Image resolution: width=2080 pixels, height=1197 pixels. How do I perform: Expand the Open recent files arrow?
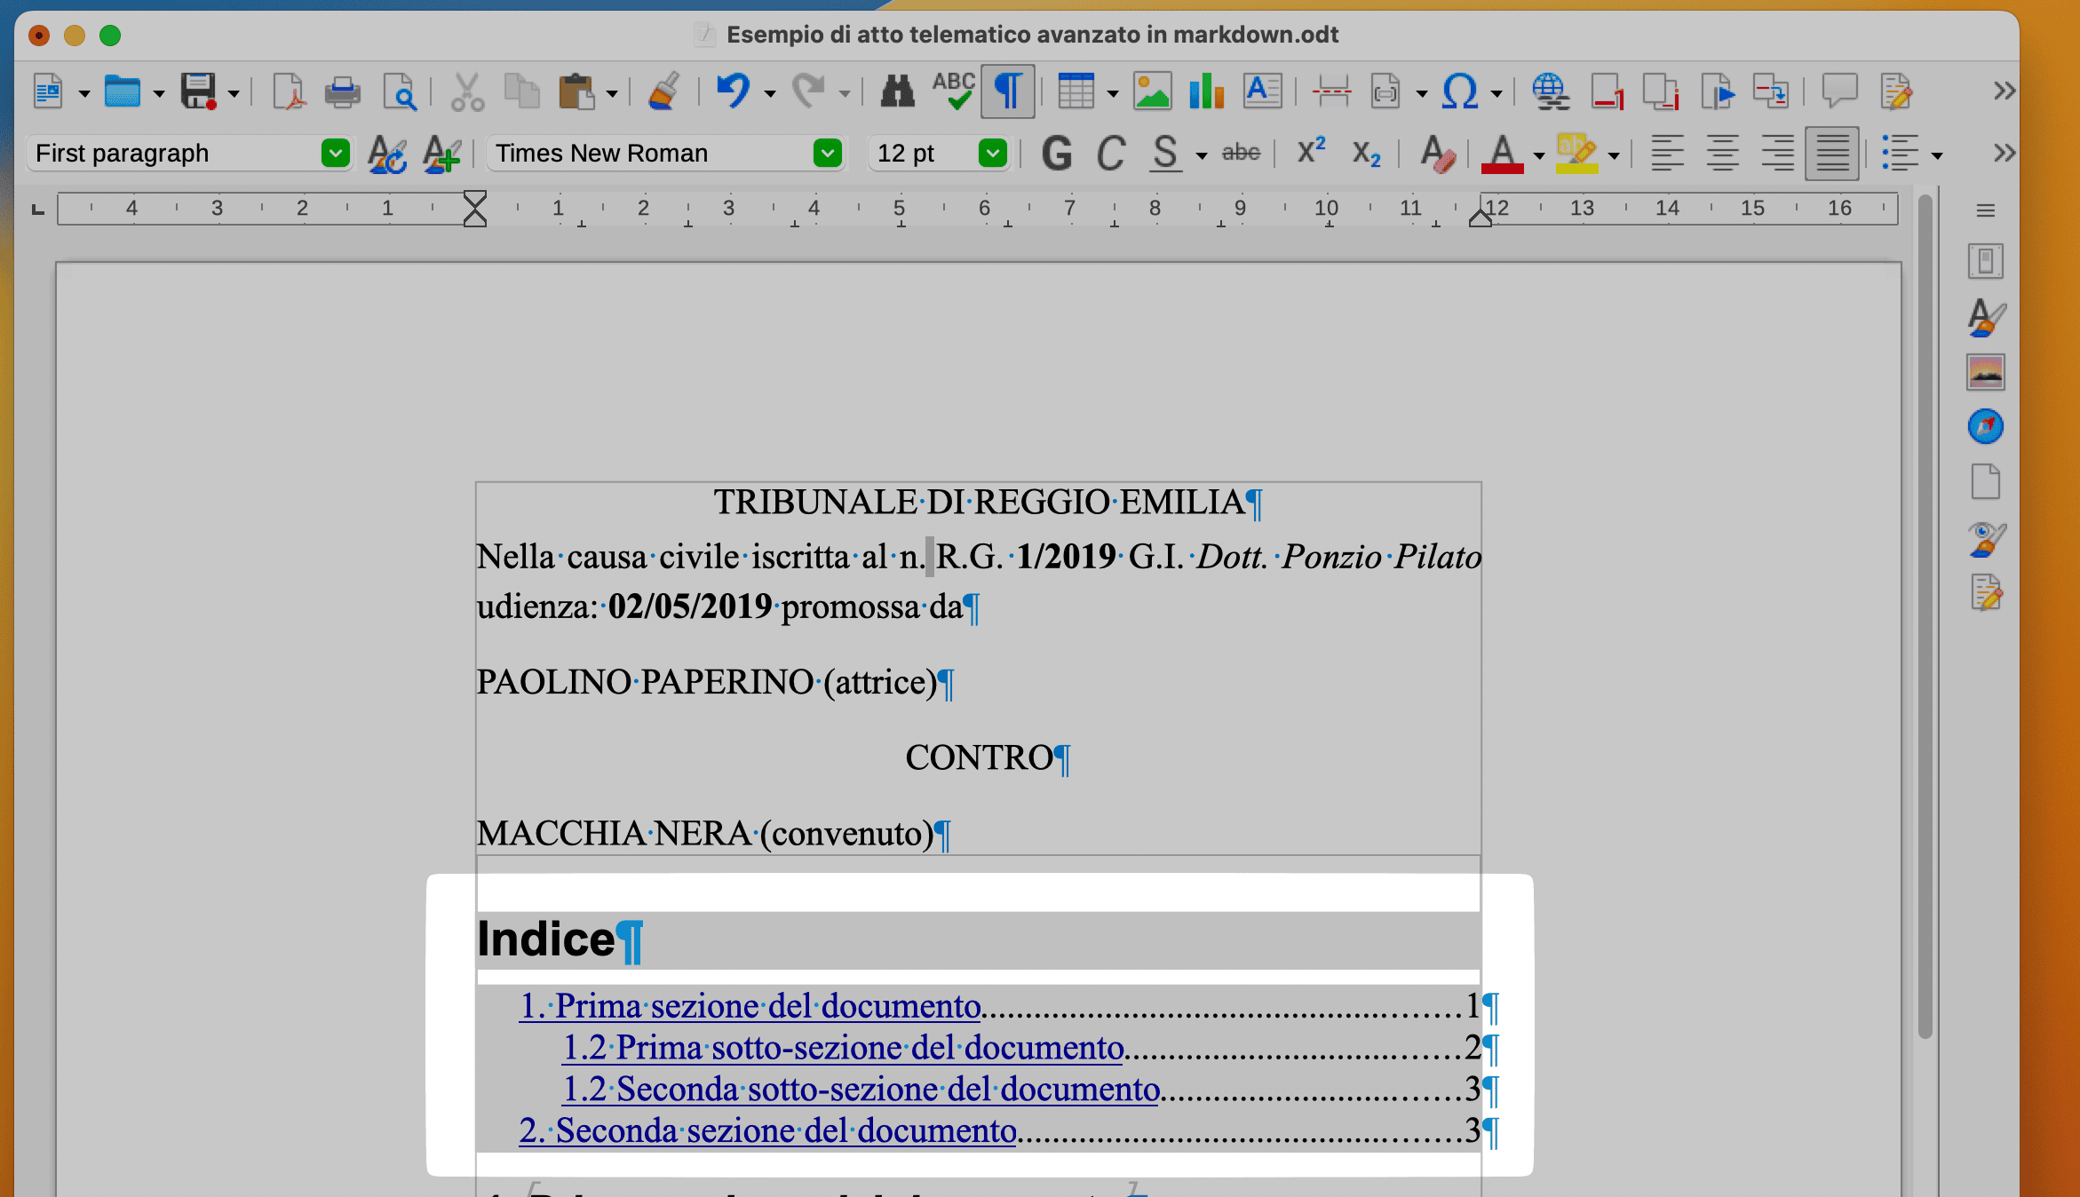click(x=158, y=93)
